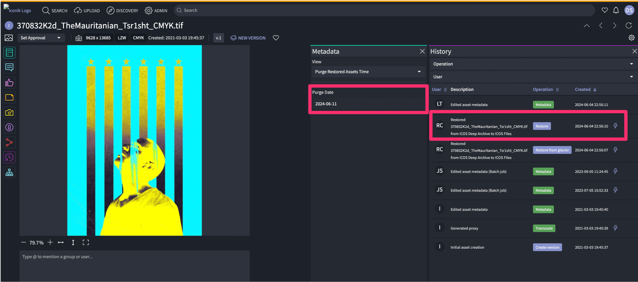Fit image to width icon
Screen dimensions: 638x282
pos(61,243)
